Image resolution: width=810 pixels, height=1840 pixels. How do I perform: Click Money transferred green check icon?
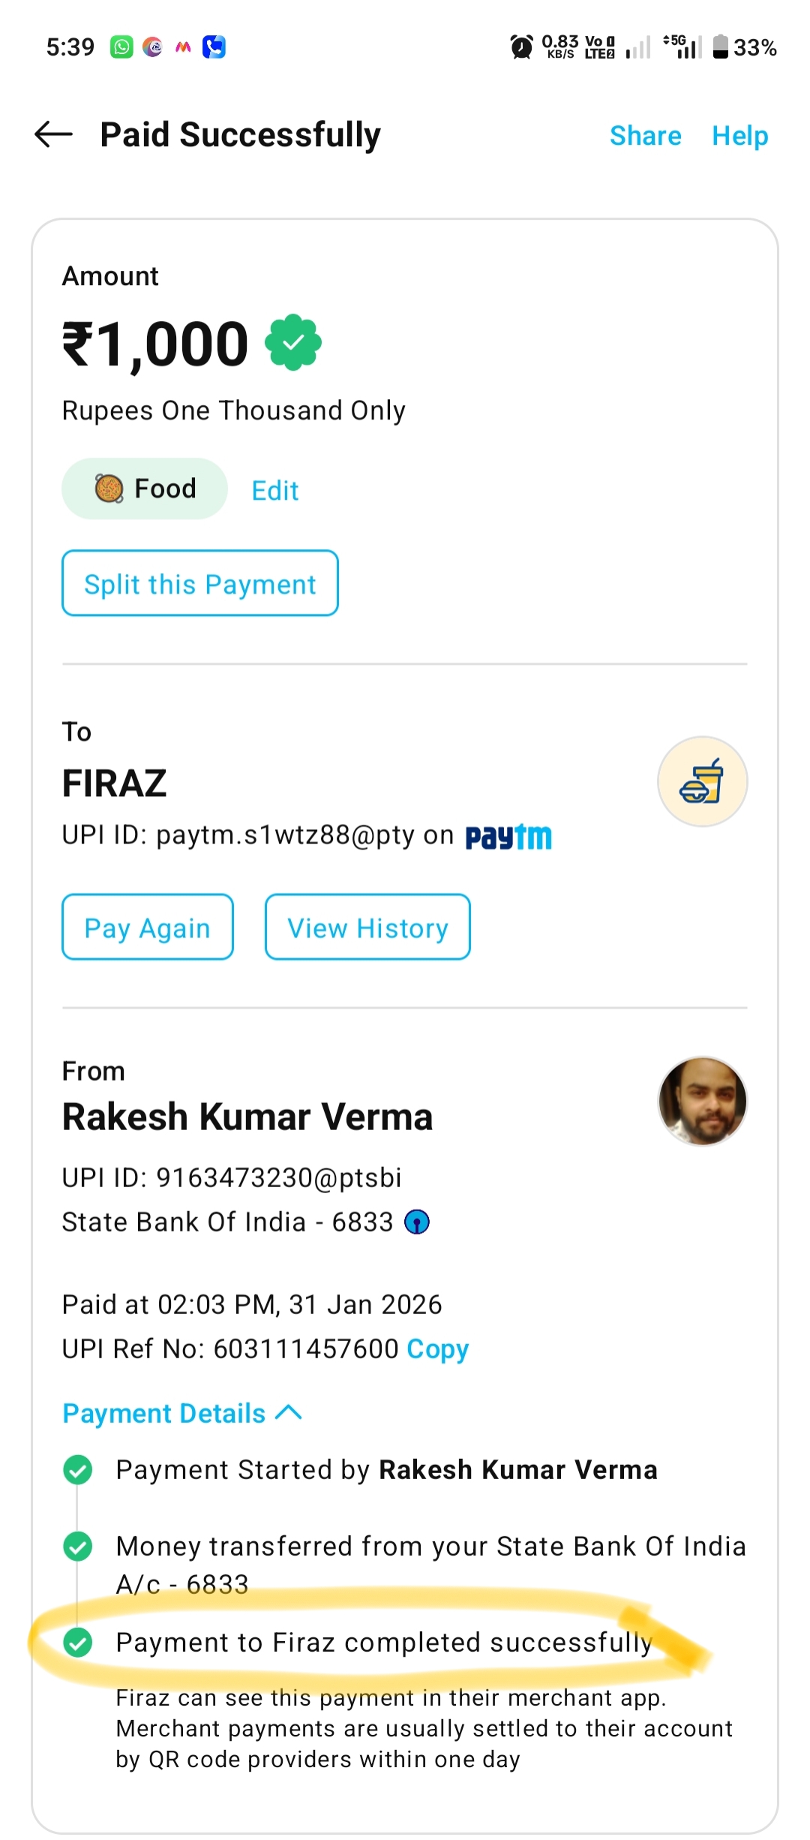pyautogui.click(x=78, y=1547)
